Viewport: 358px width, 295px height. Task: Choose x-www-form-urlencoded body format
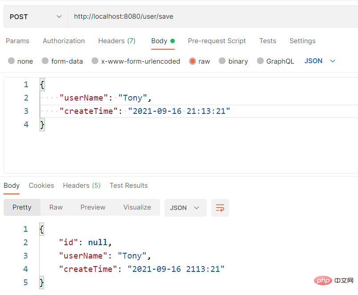pyautogui.click(x=136, y=61)
